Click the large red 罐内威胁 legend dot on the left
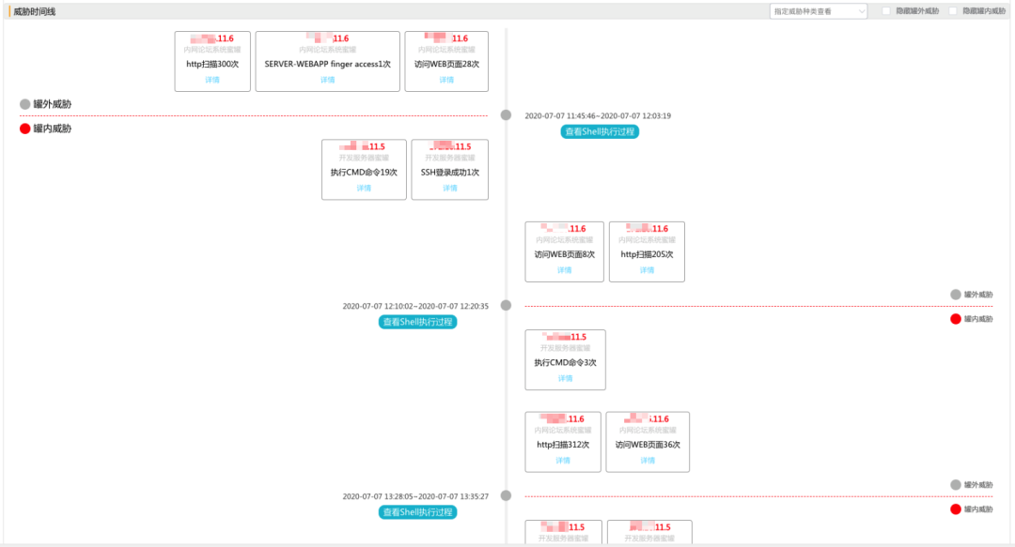1015x547 pixels. click(x=25, y=129)
